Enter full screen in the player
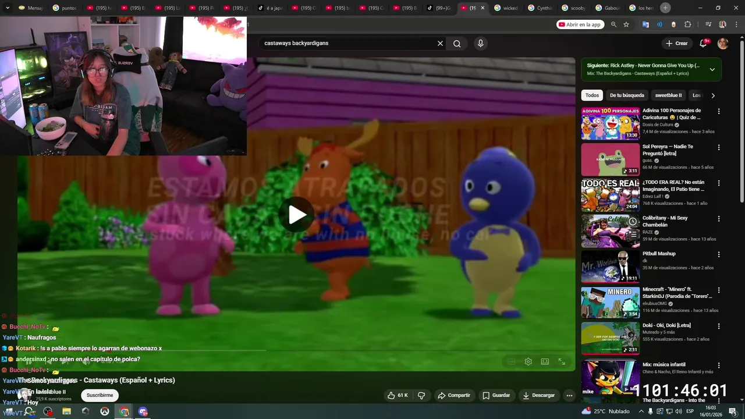 [x=562, y=361]
